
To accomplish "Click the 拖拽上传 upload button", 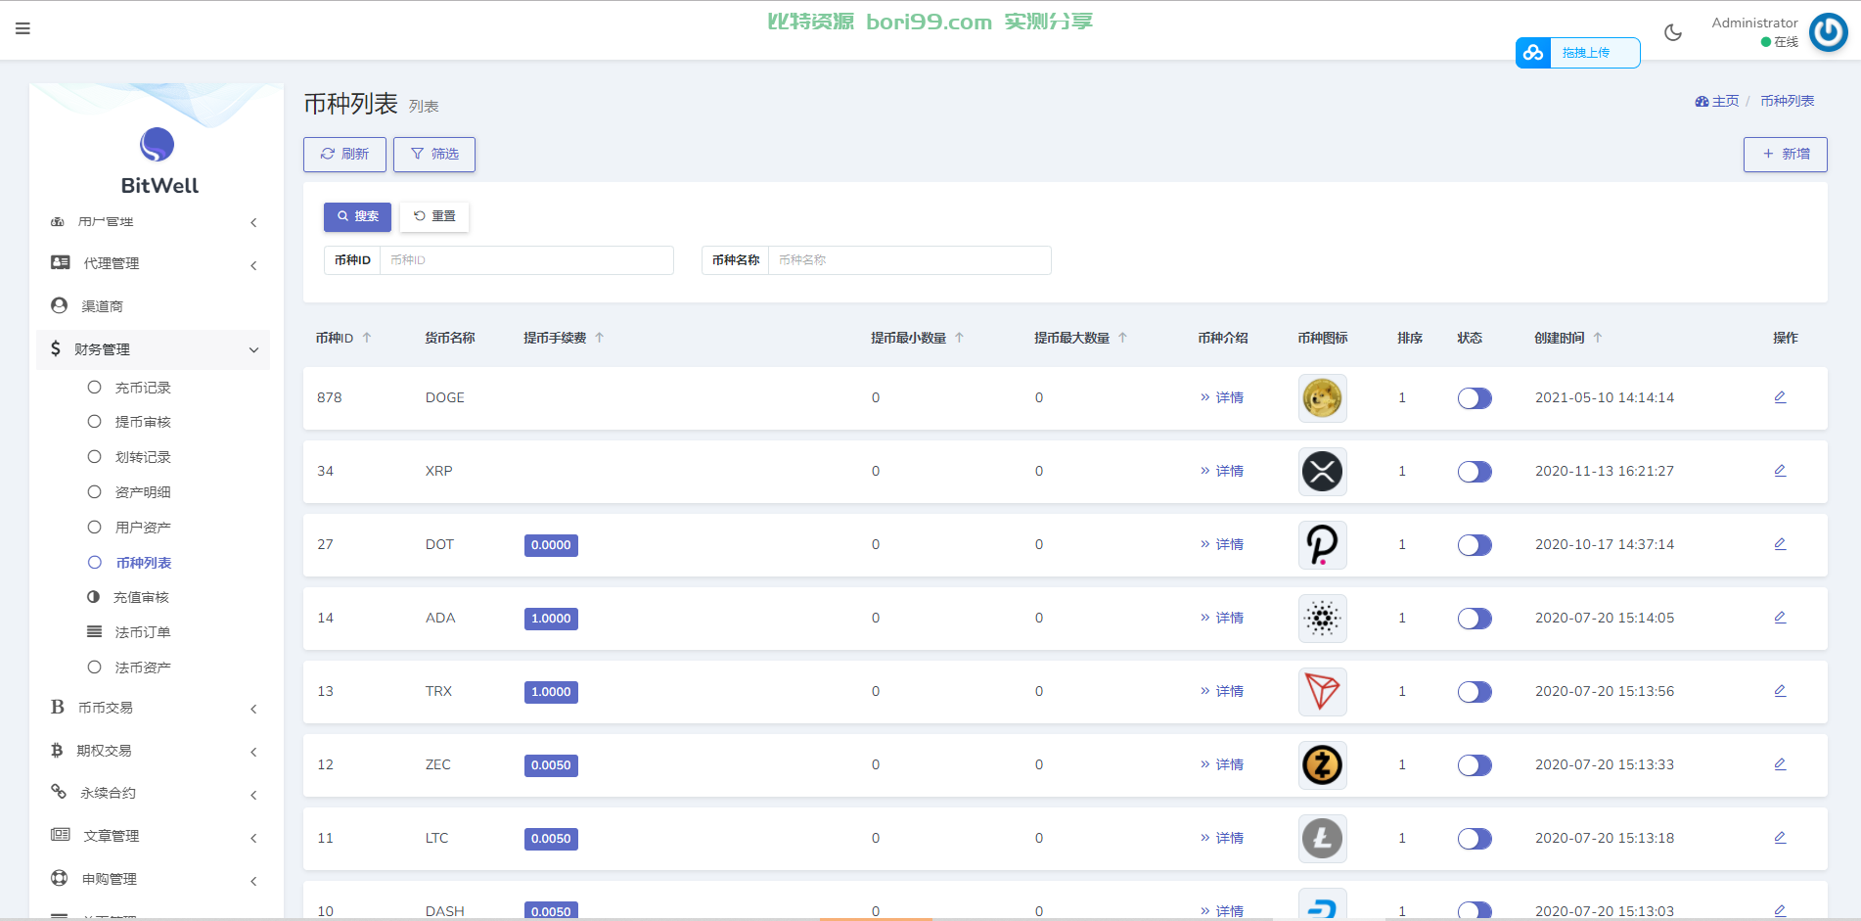I will [1578, 53].
